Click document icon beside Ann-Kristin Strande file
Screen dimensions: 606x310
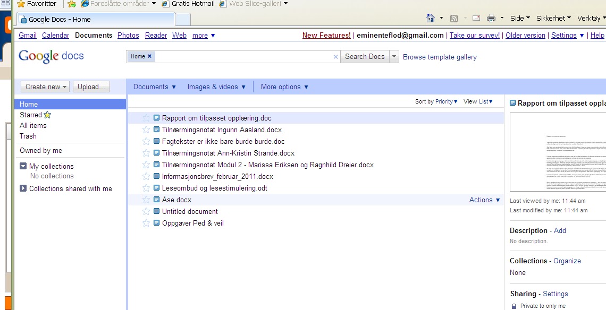(x=156, y=152)
